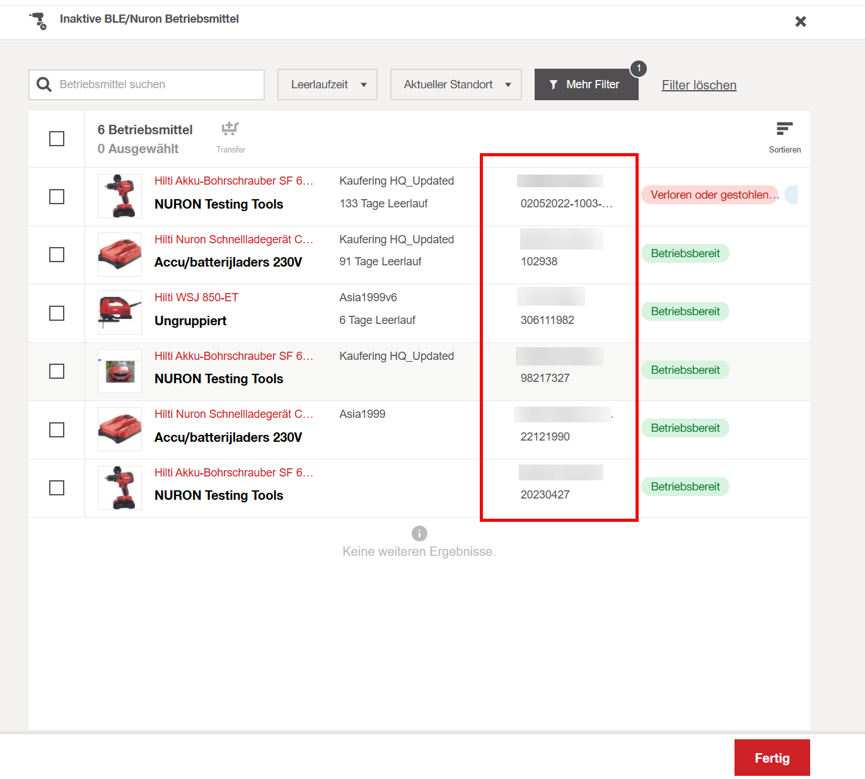865x779 pixels.
Task: Click Kaufering HQ_Updated in the 91 Tage row
Action: click(397, 239)
